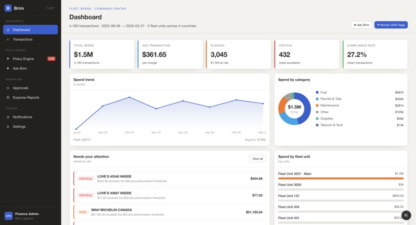Click the Spend trend heading

point(84,80)
